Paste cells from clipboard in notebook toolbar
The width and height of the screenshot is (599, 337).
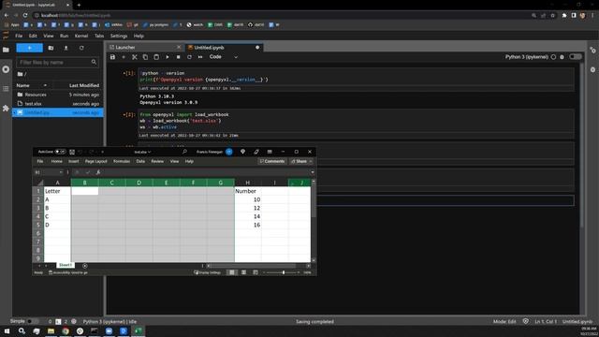tap(156, 57)
